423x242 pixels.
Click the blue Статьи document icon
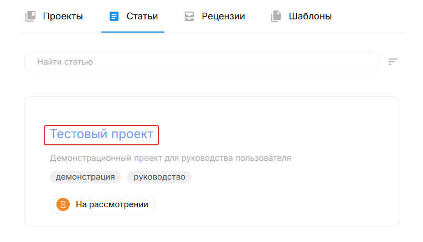point(114,16)
